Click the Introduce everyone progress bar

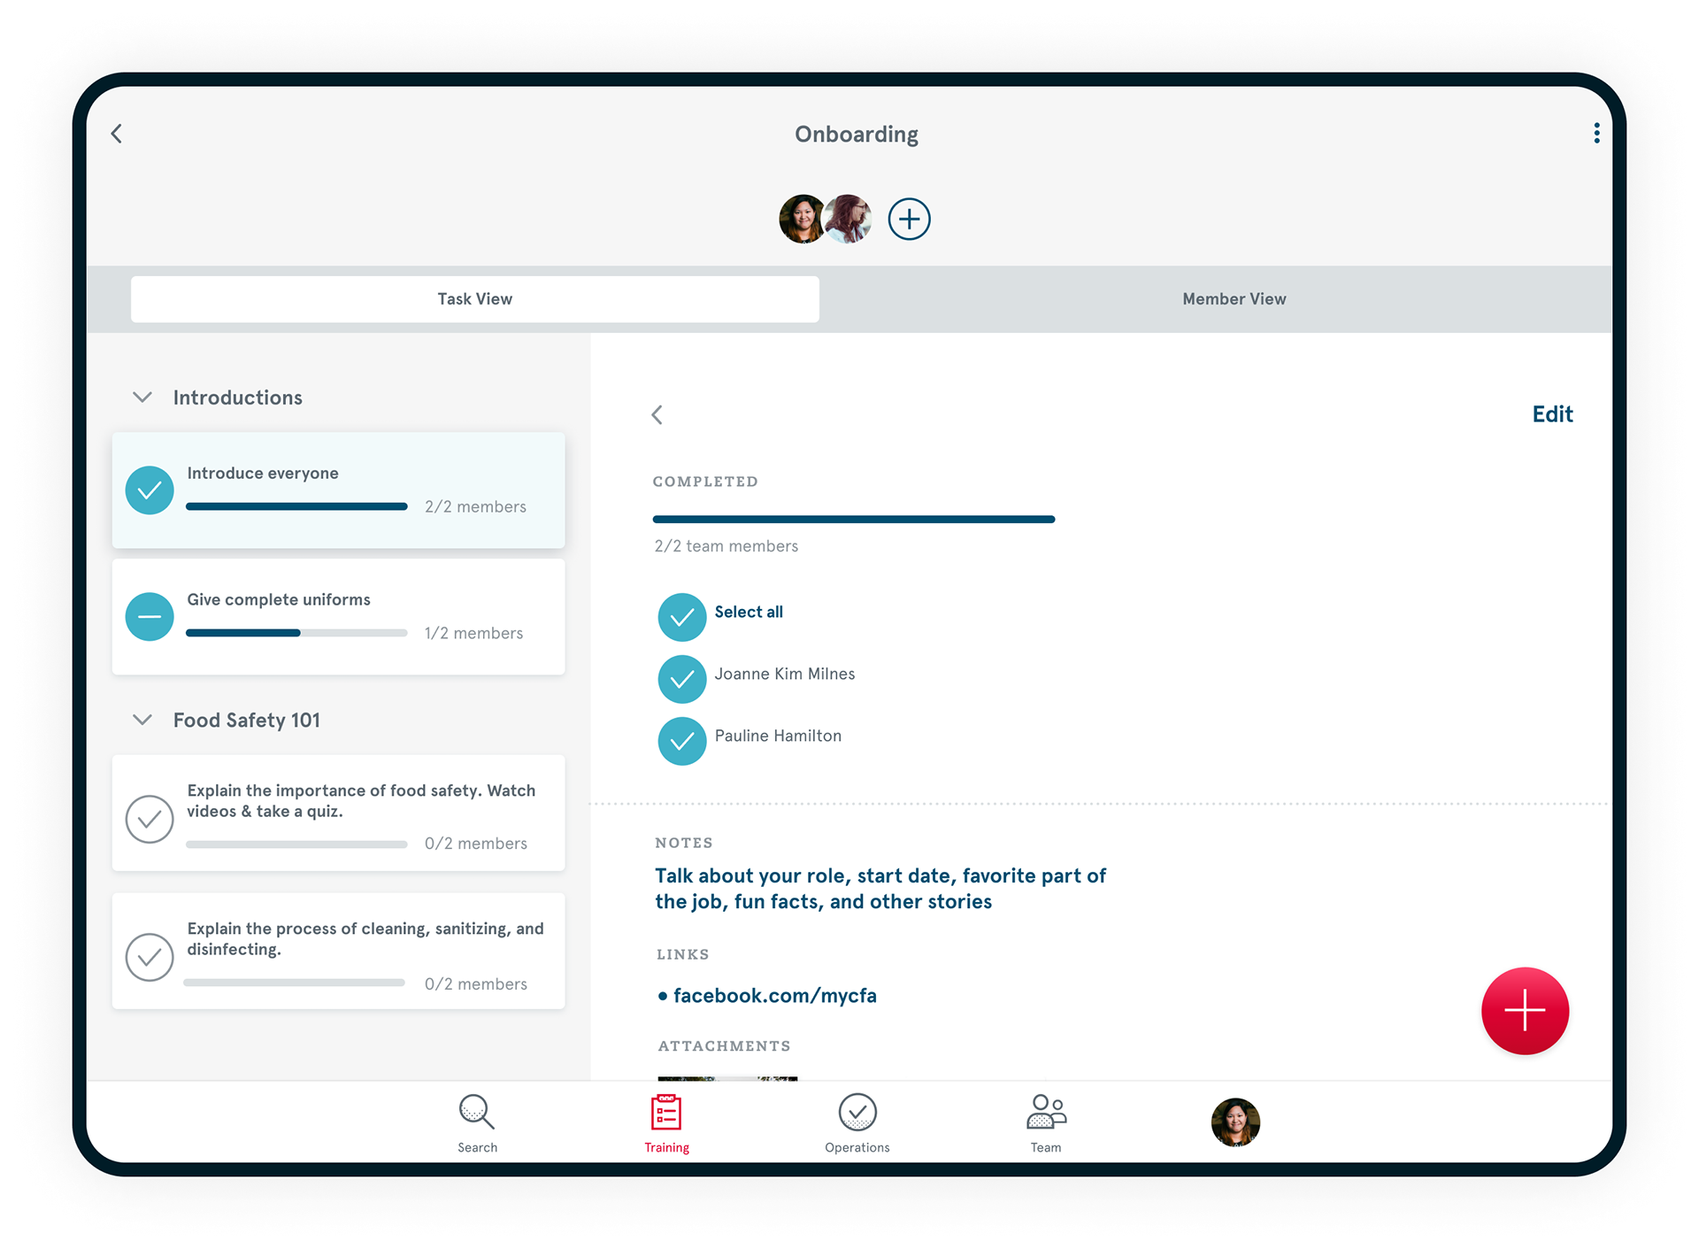pyautogui.click(x=296, y=506)
